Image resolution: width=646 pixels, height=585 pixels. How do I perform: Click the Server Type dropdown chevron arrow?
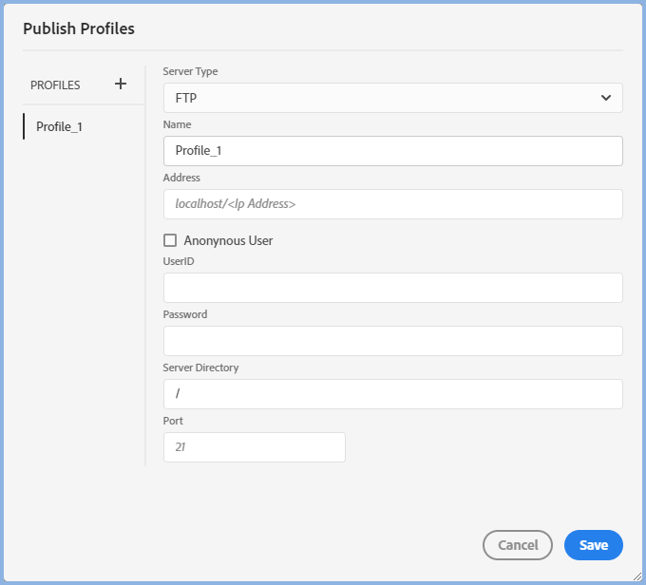click(x=606, y=98)
